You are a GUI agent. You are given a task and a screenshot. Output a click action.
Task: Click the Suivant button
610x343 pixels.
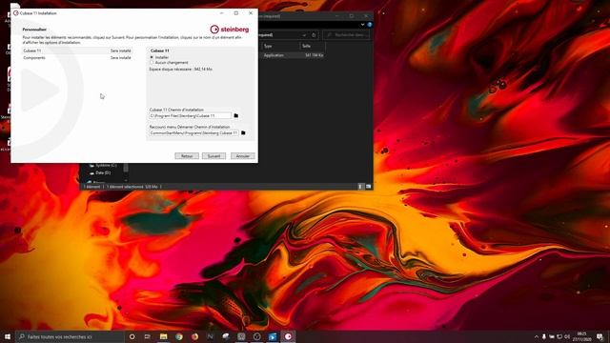(x=213, y=156)
